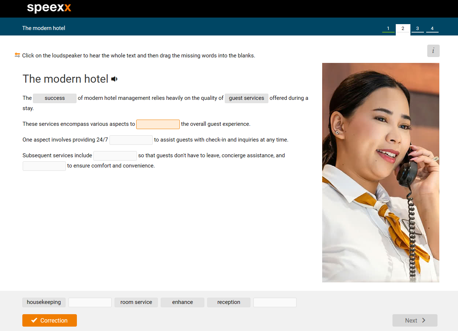Select the 'reception' word tile
Image resolution: width=458 pixels, height=331 pixels.
(x=229, y=302)
